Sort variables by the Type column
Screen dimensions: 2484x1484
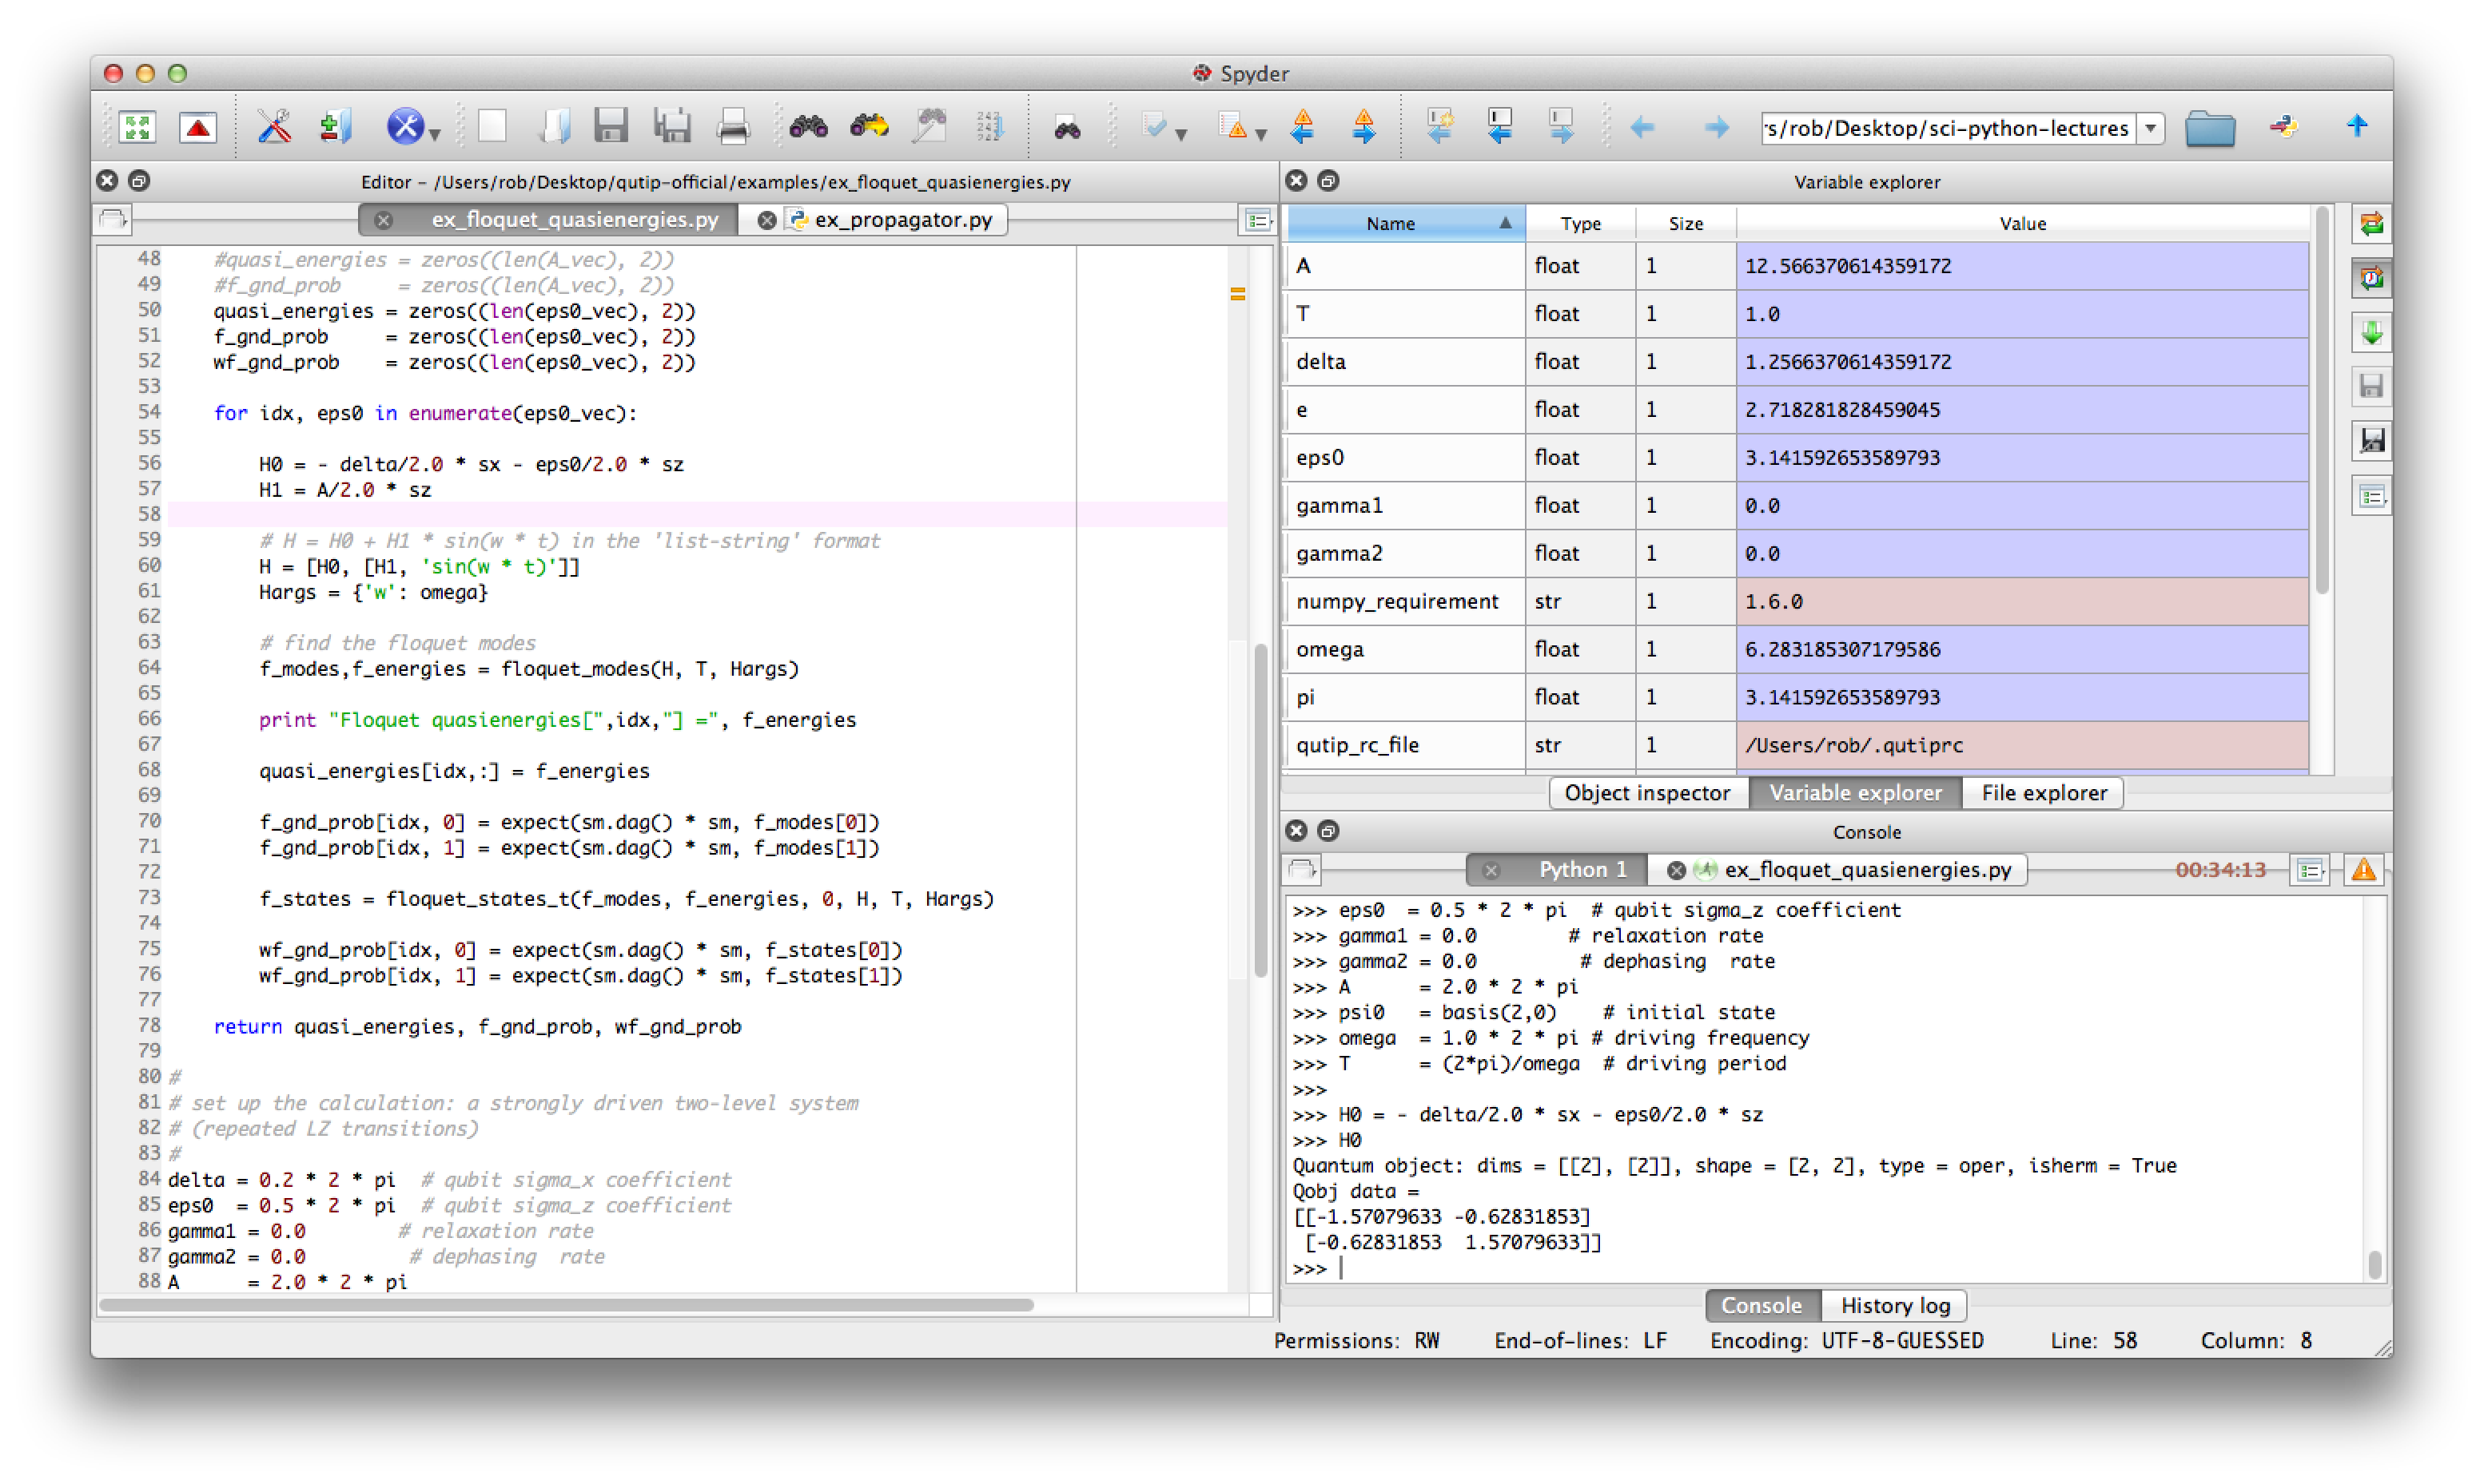click(x=1579, y=224)
